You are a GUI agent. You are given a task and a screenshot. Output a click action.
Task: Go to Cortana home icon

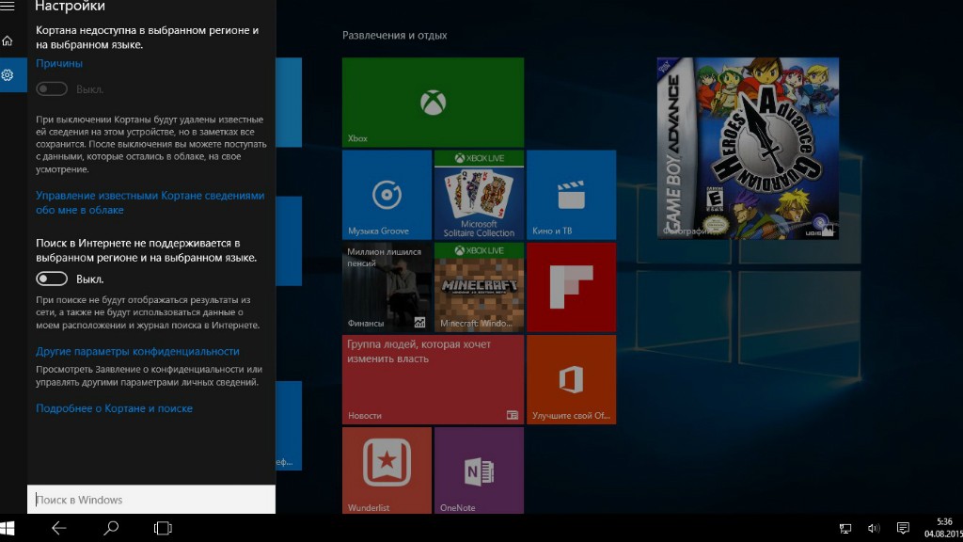click(x=8, y=41)
